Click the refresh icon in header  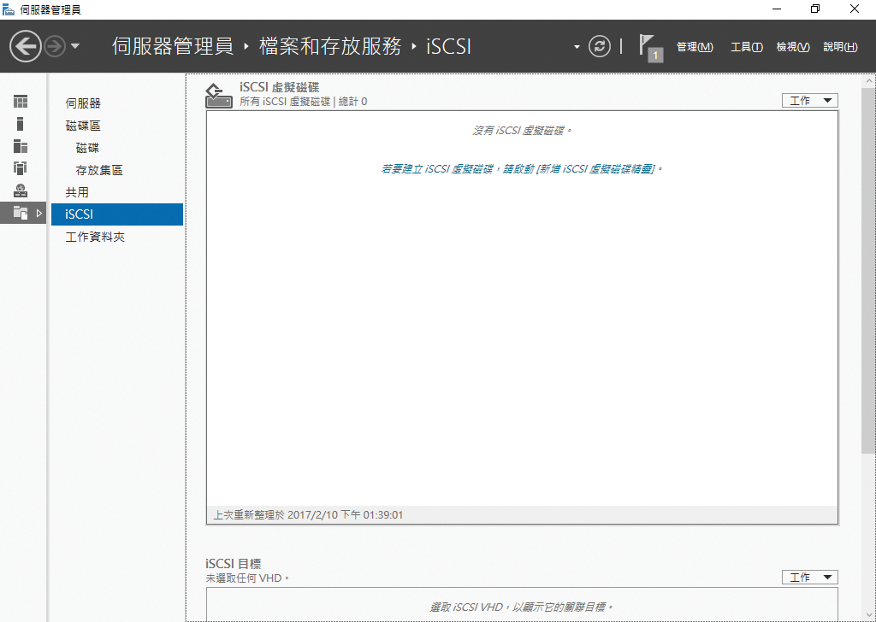tap(600, 46)
